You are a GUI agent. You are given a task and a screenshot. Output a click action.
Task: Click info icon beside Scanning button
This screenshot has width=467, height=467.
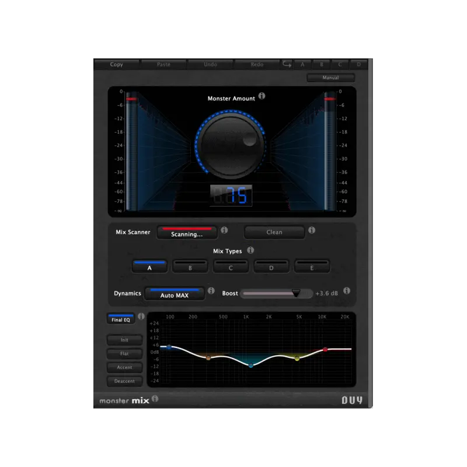224,230
